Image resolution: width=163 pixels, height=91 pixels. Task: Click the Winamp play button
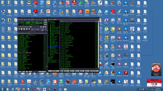[x=22, y=29]
